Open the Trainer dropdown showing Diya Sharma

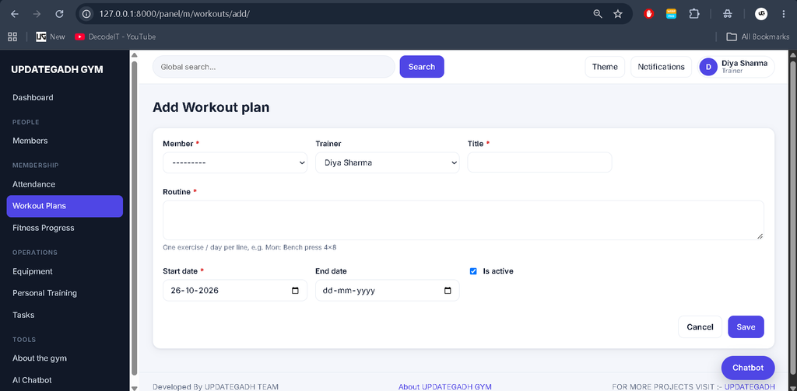click(388, 162)
